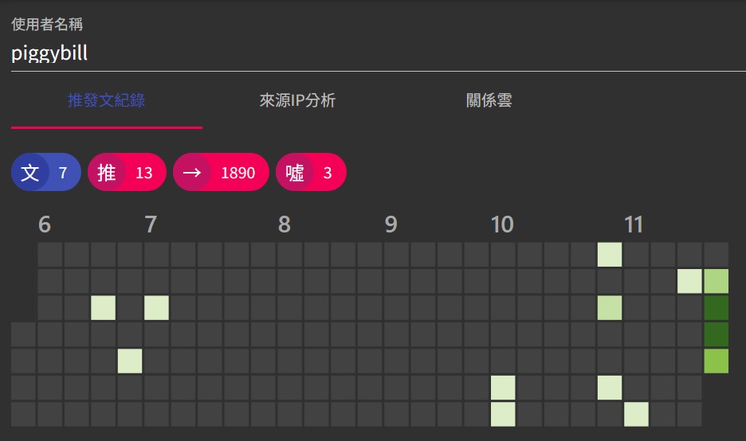This screenshot has height=441, width=746.
Task: Pick the lower dark green heatmap cell
Action: tap(716, 334)
